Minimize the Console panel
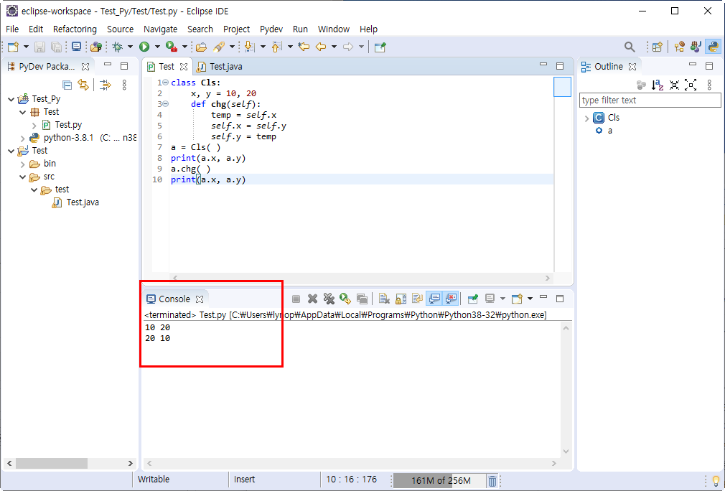 click(x=543, y=298)
